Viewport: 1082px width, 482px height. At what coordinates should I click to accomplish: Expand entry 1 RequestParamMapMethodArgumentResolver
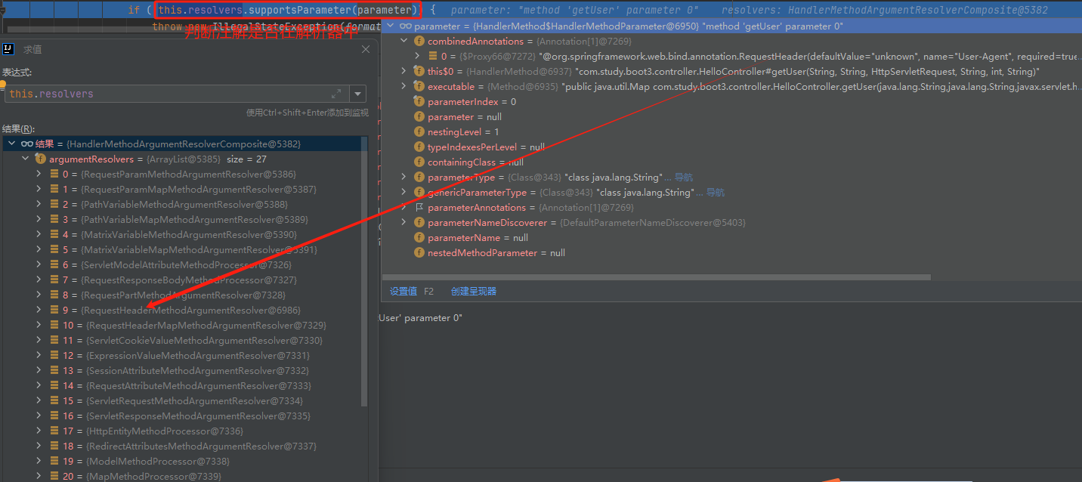pyautogui.click(x=39, y=189)
